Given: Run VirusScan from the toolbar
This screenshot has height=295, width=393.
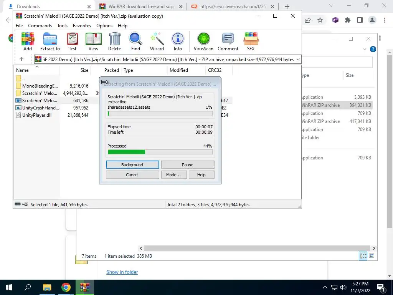Looking at the screenshot, I should click(203, 41).
